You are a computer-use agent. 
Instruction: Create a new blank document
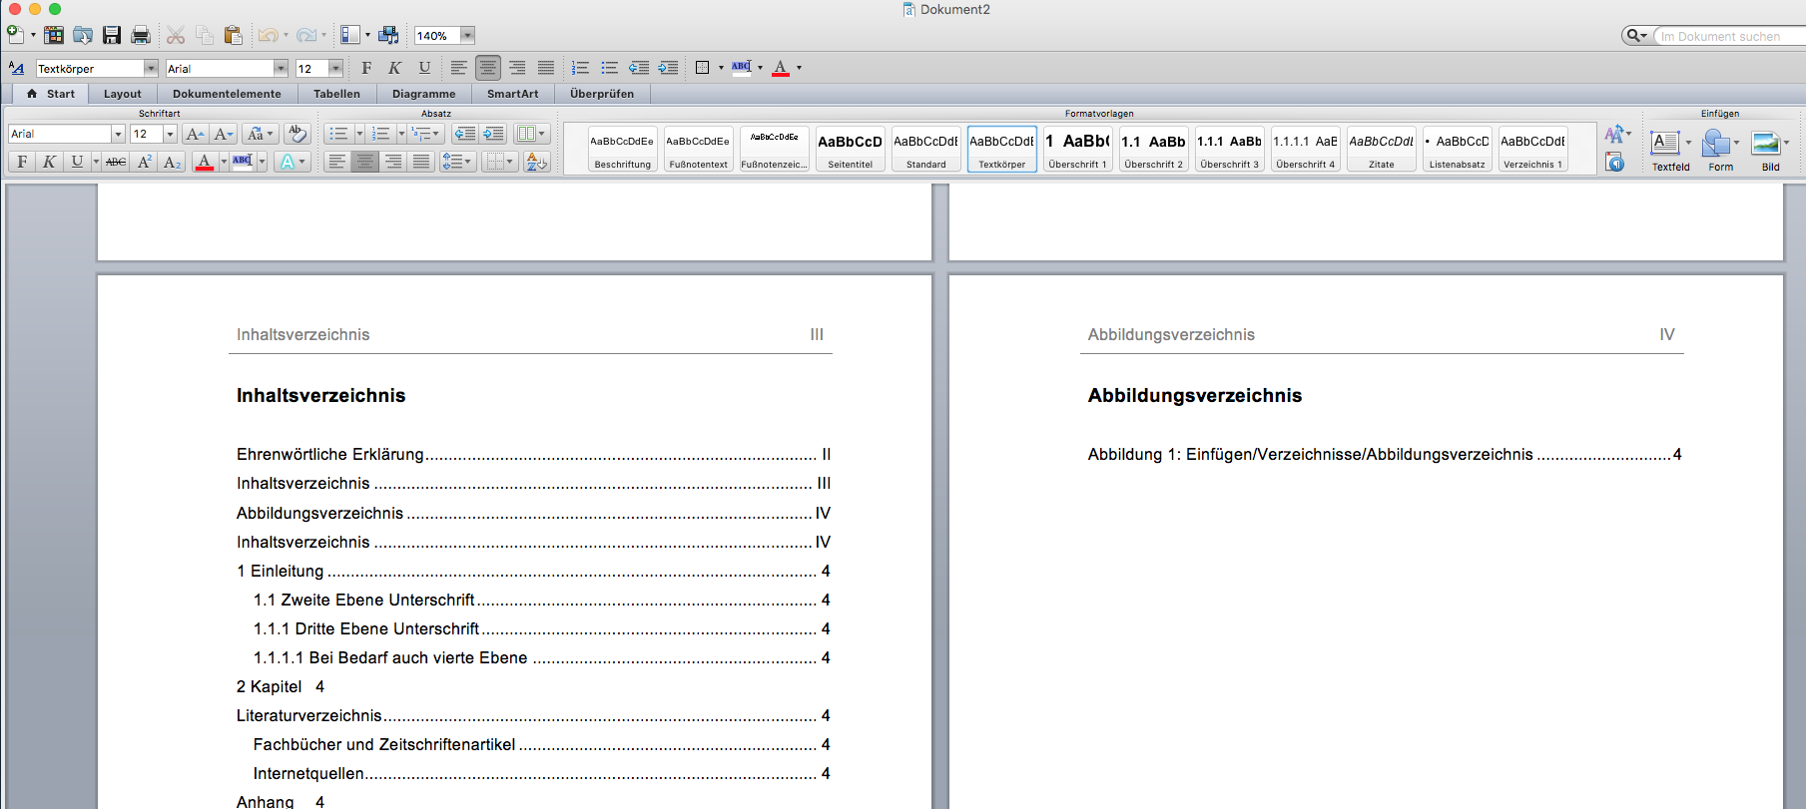pos(16,35)
